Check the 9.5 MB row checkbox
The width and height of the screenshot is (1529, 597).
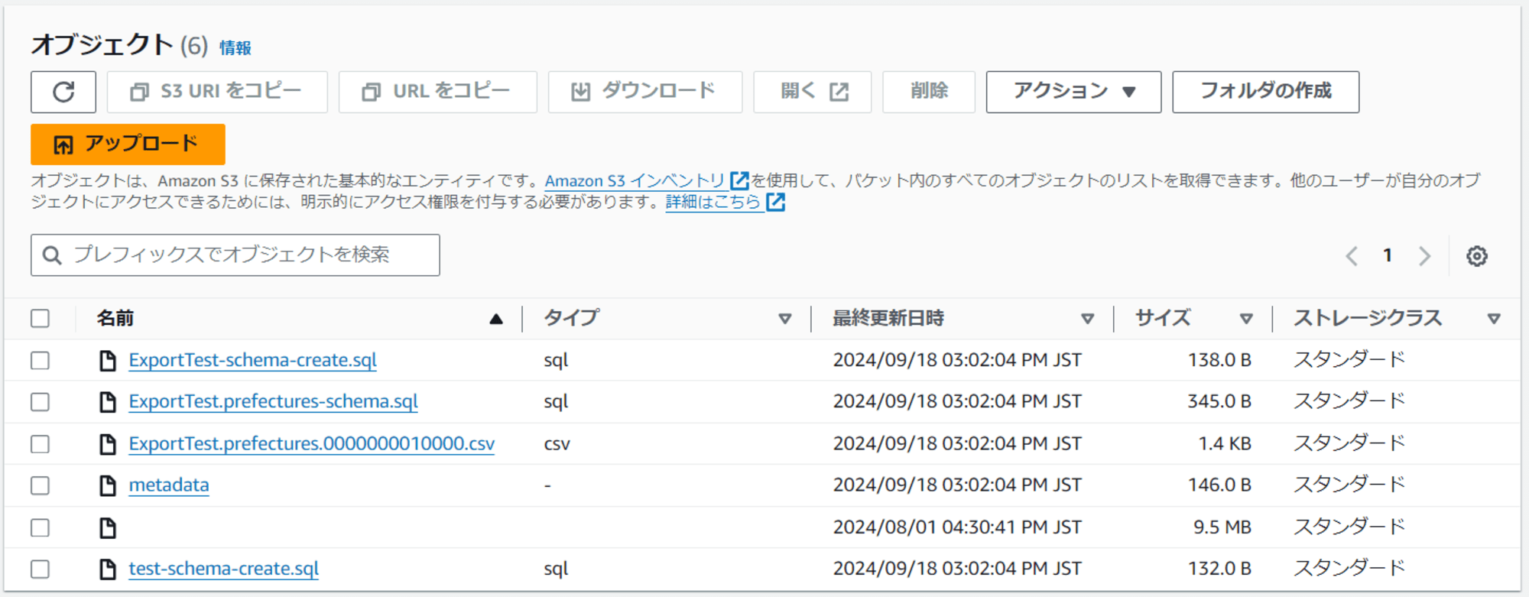(x=40, y=527)
